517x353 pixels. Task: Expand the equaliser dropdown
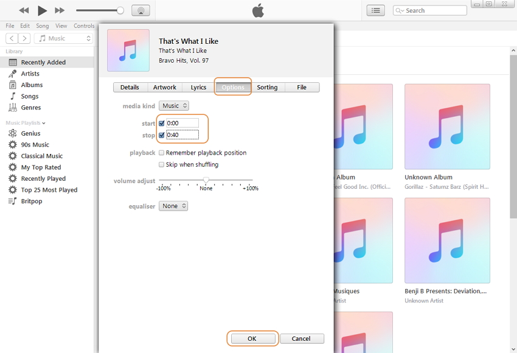tap(173, 206)
